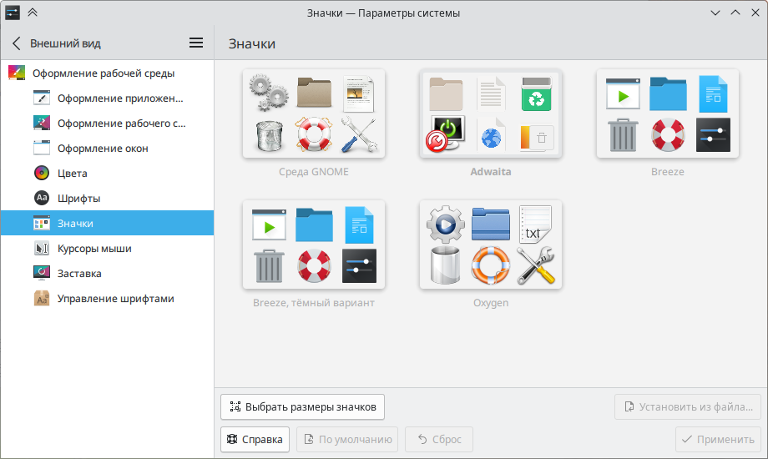Open the Курсоры мыши section
768x459 pixels.
(107, 249)
